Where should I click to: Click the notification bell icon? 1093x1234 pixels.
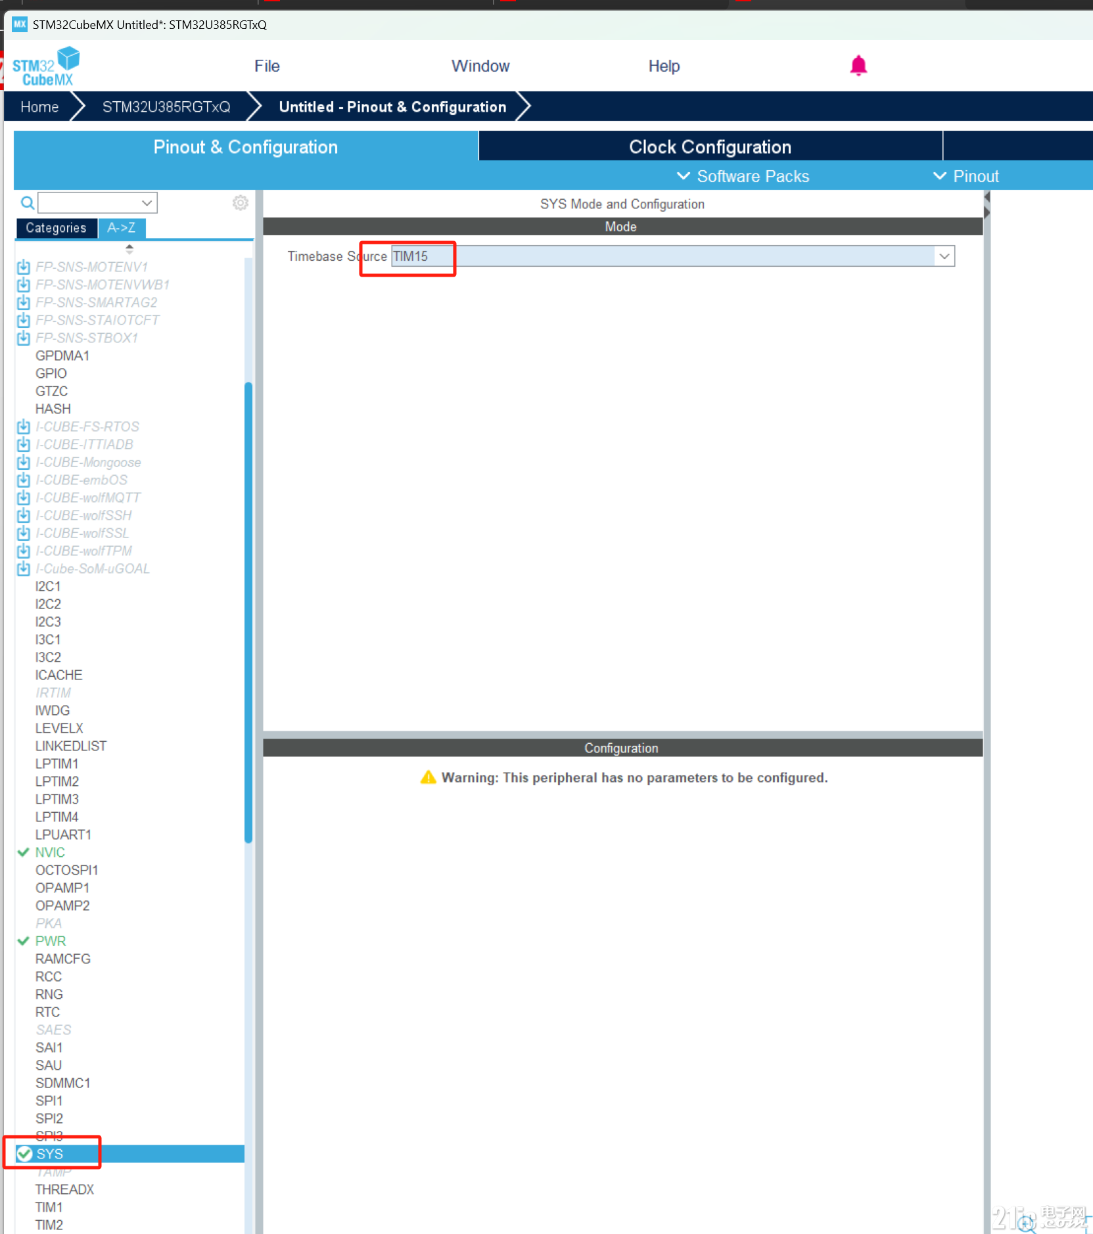pyautogui.click(x=858, y=66)
